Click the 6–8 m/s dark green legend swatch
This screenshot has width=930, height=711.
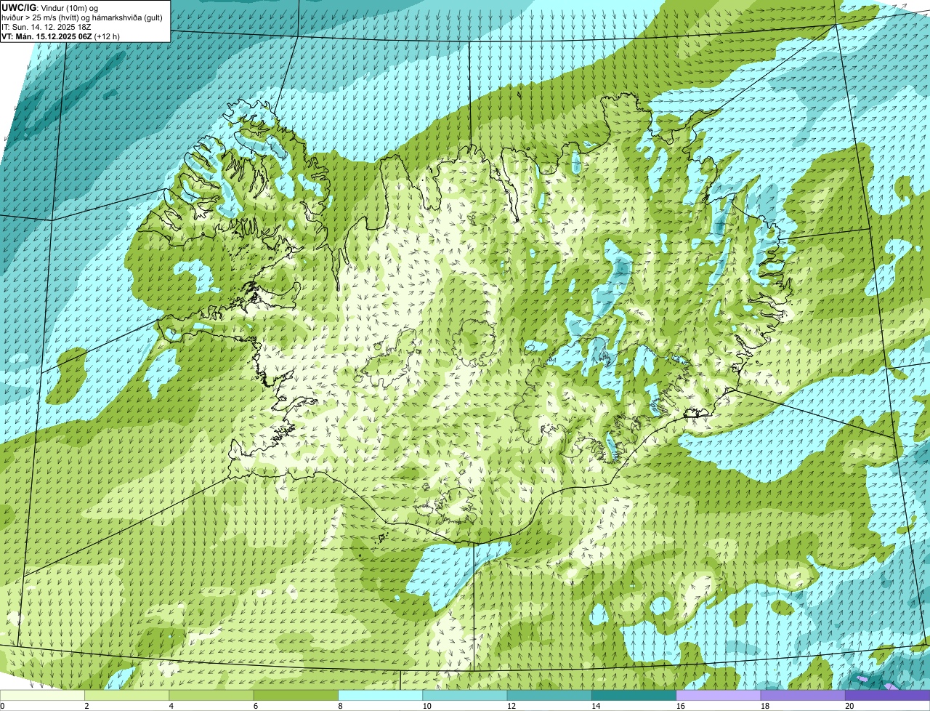296,695
